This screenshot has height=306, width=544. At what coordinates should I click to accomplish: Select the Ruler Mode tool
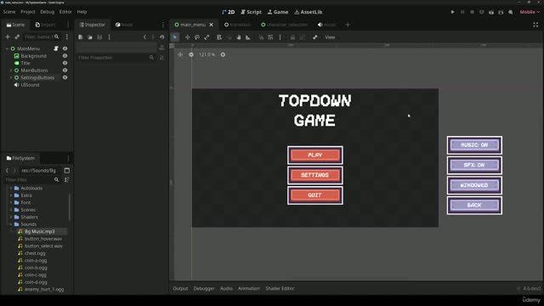248,37
